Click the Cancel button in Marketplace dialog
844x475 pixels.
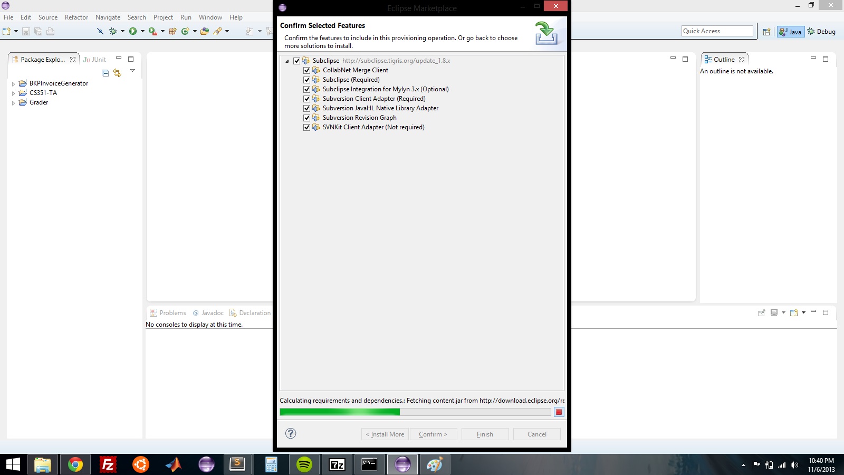click(x=537, y=434)
